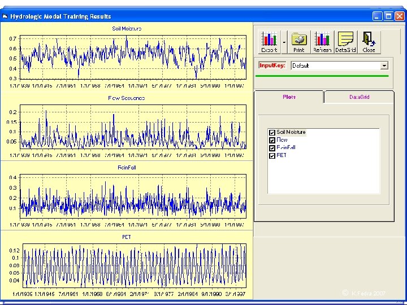The image size is (407, 305).
Task: Open the Export dropdown arrow
Action: pos(284,41)
